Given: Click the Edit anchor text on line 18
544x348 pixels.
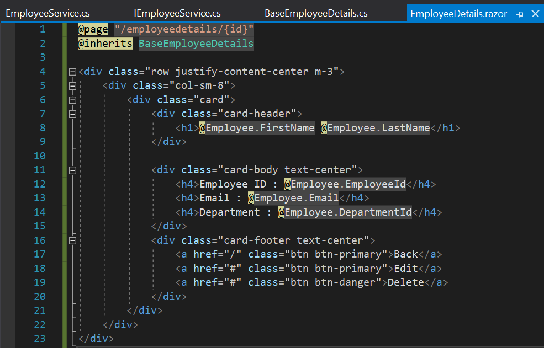Looking at the screenshot, I should click(406, 268).
